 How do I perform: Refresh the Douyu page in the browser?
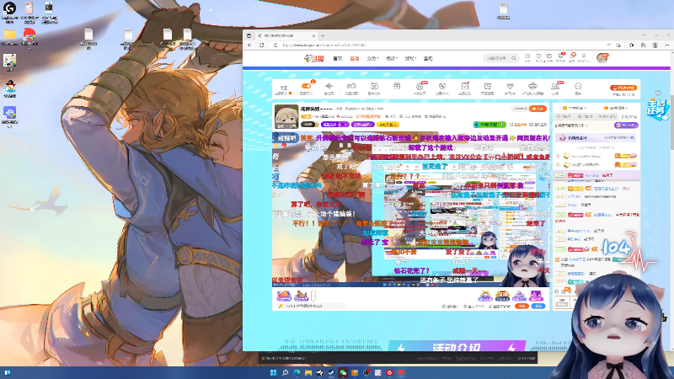pyautogui.click(x=261, y=45)
